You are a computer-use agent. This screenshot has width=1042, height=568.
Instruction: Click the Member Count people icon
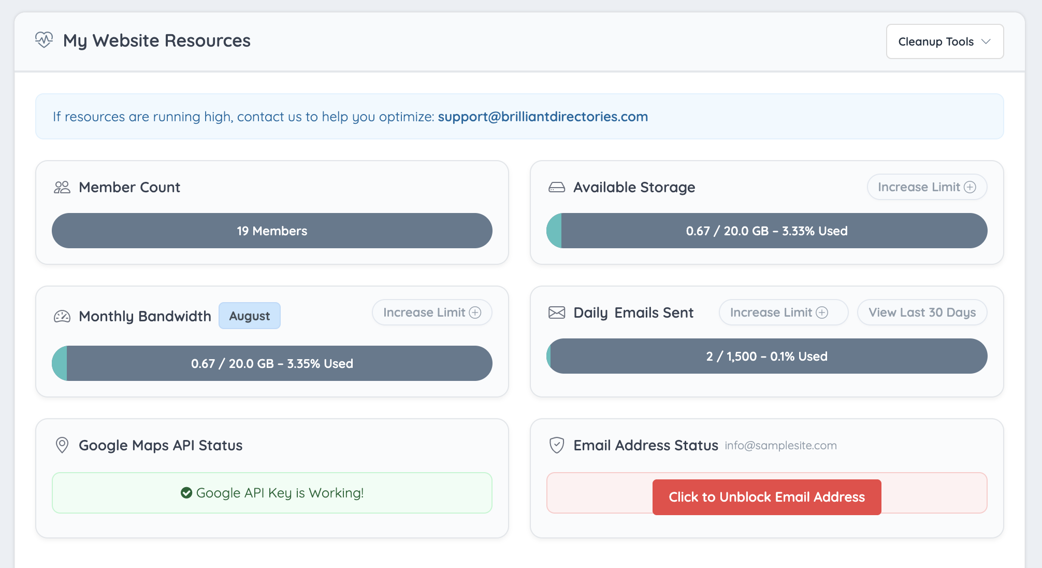point(62,187)
